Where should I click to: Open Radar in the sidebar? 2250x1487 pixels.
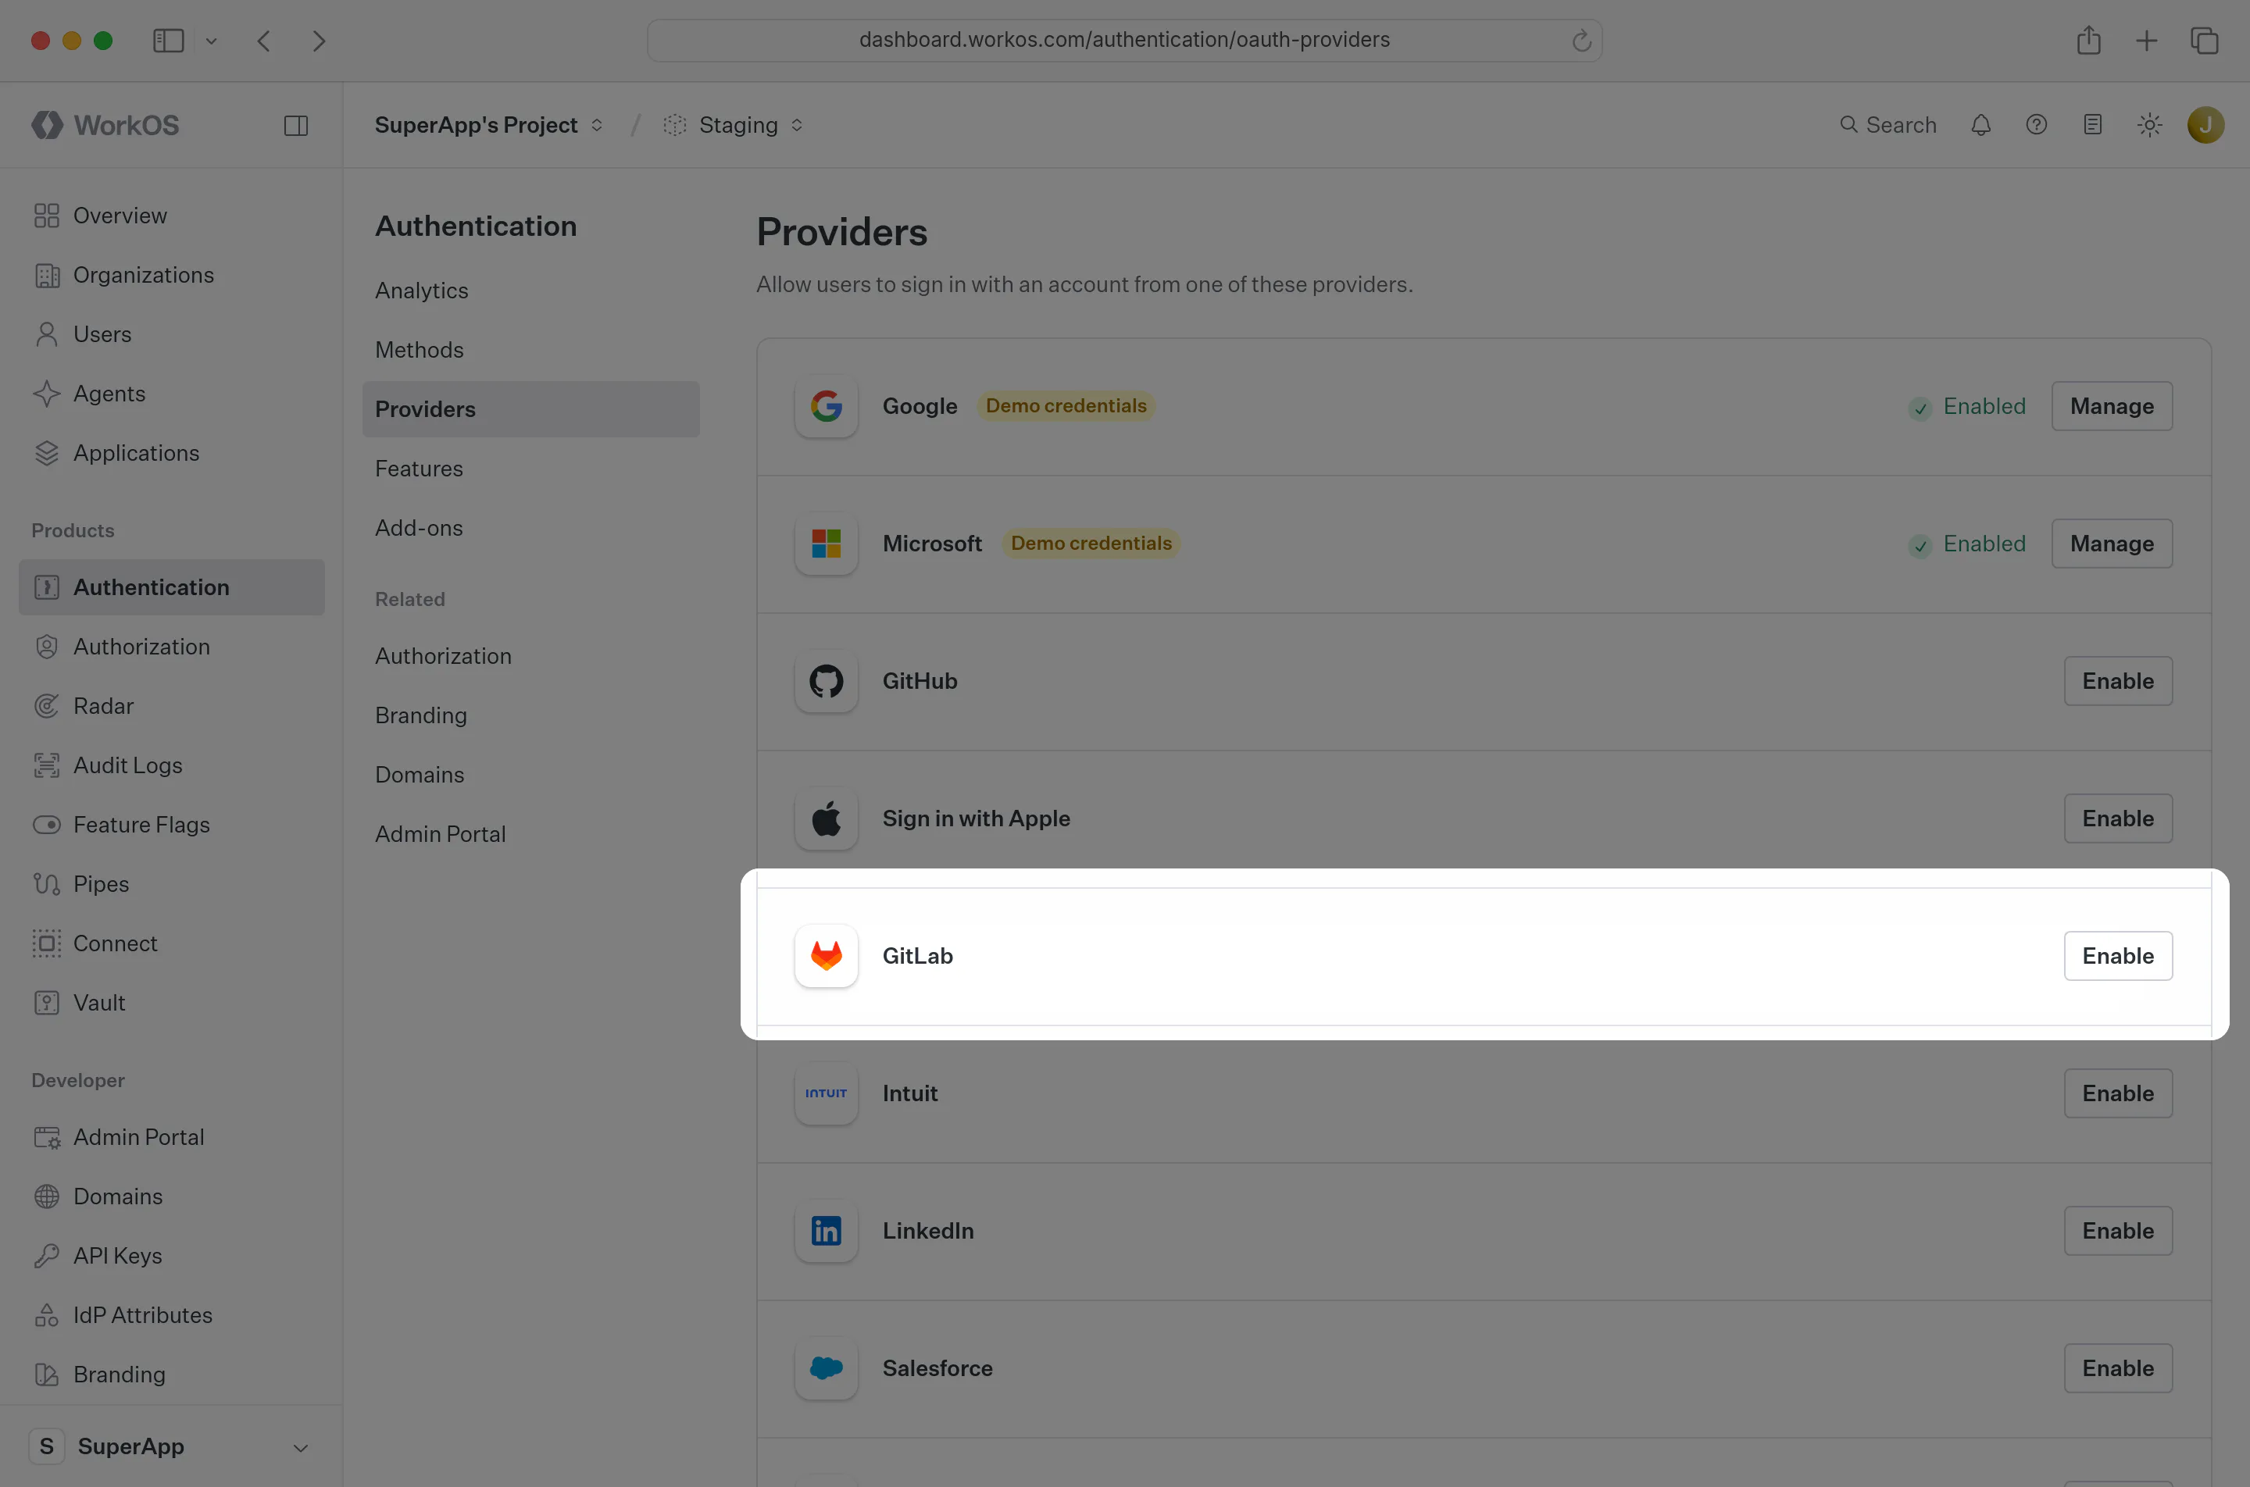pyautogui.click(x=172, y=705)
